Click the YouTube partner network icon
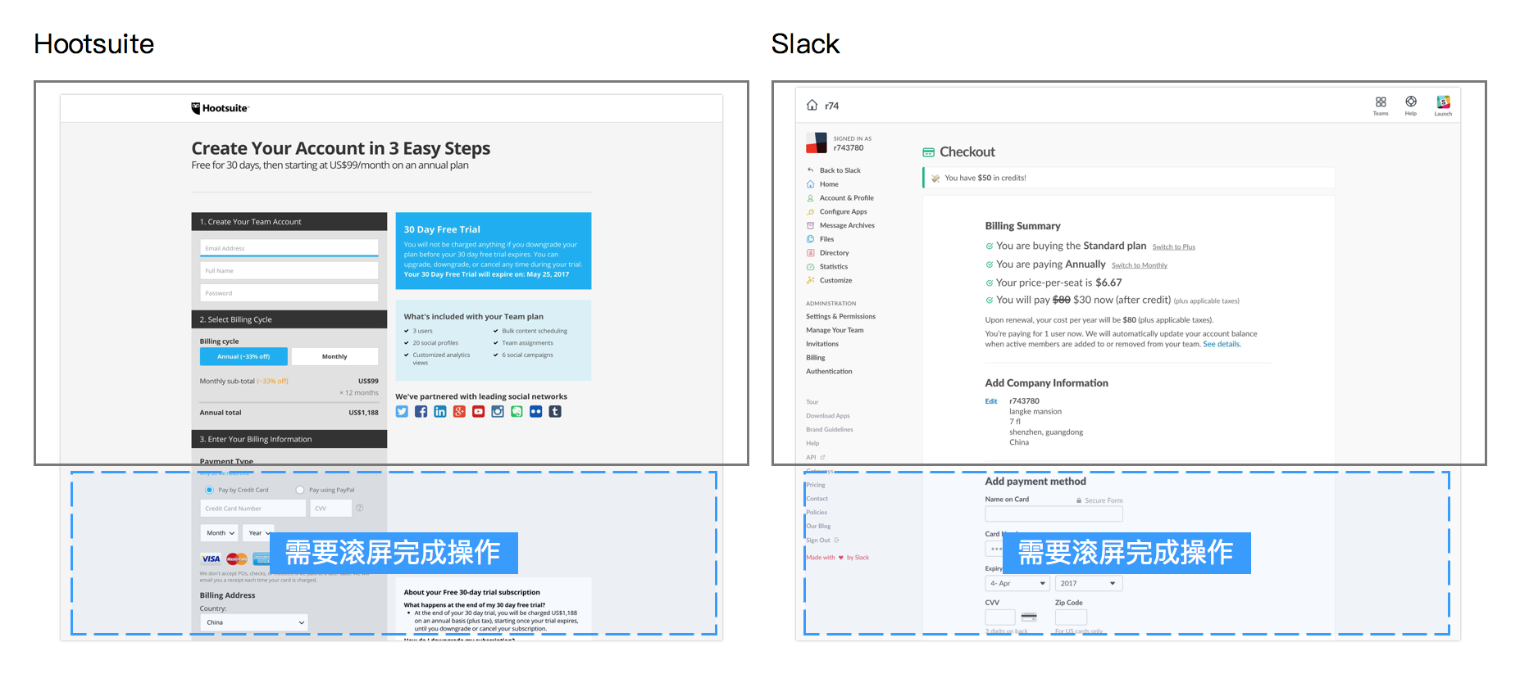 click(478, 412)
